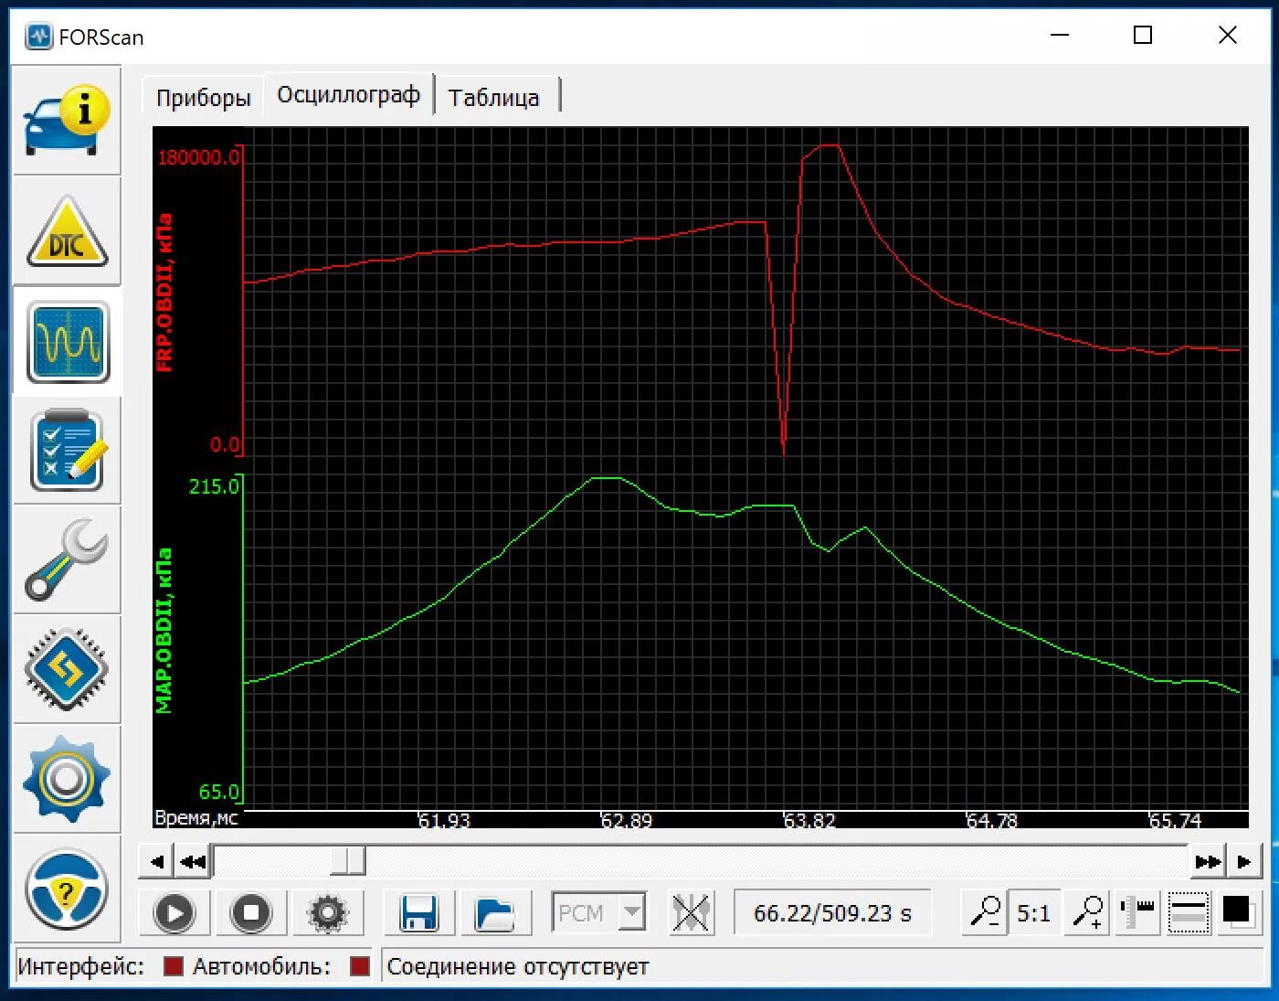1279x1001 pixels.
Task: Step timeline forward one frame arrow
Action: coord(1243,861)
